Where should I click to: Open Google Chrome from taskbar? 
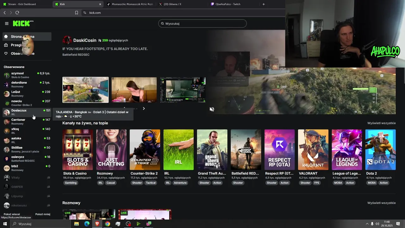[x=108, y=224]
